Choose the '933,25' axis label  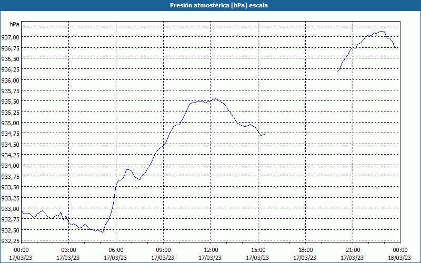pos(10,198)
